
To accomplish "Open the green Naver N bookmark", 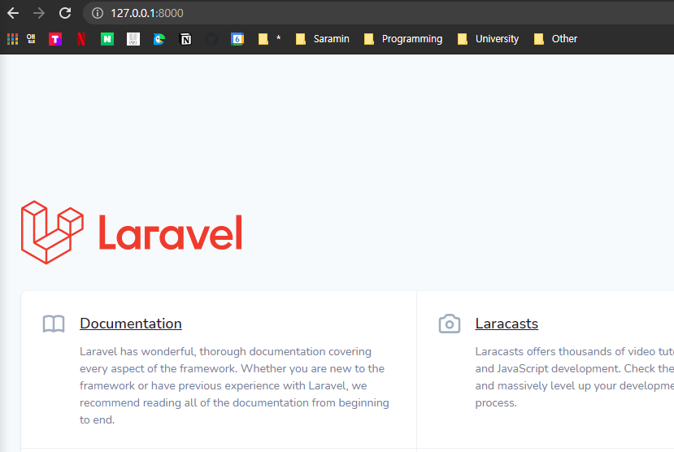I will click(x=107, y=39).
